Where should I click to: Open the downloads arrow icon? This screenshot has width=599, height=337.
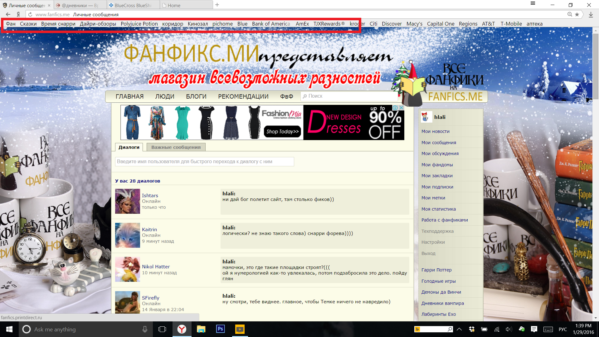(x=591, y=14)
